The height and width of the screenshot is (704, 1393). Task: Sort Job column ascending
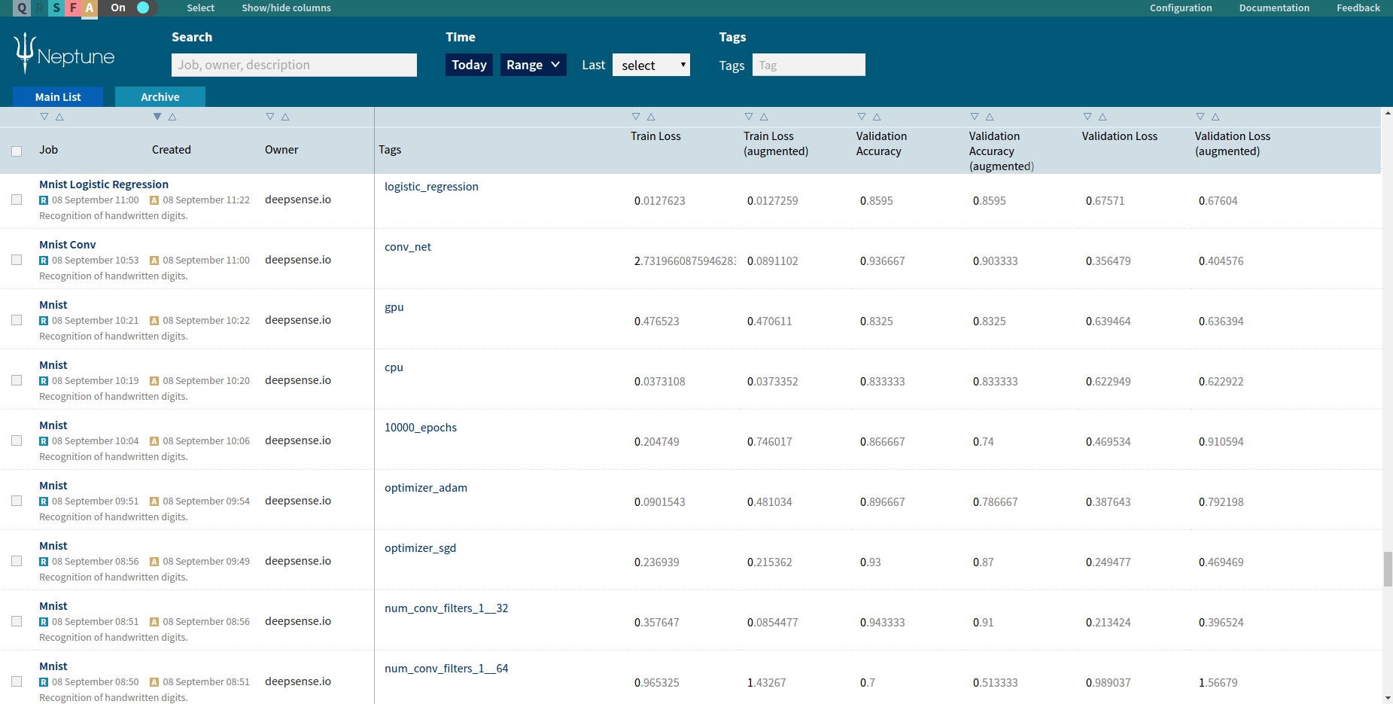[59, 117]
